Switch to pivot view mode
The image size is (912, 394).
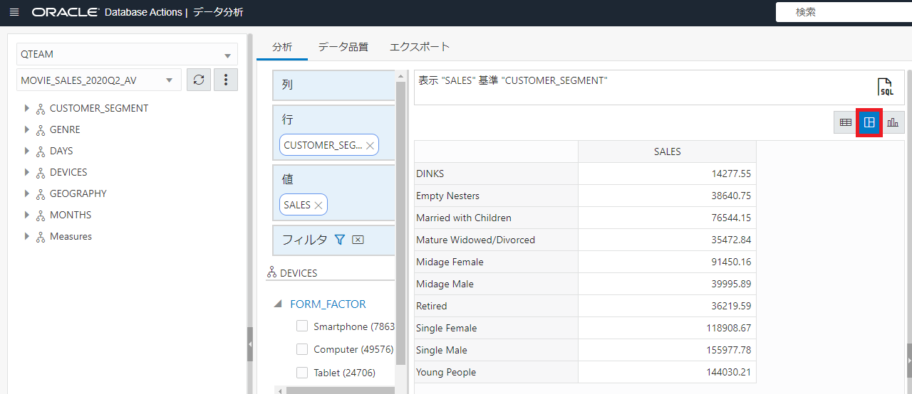pyautogui.click(x=869, y=122)
